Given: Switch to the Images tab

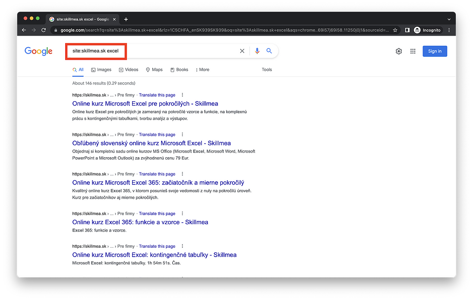Looking at the screenshot, I should click(x=101, y=70).
